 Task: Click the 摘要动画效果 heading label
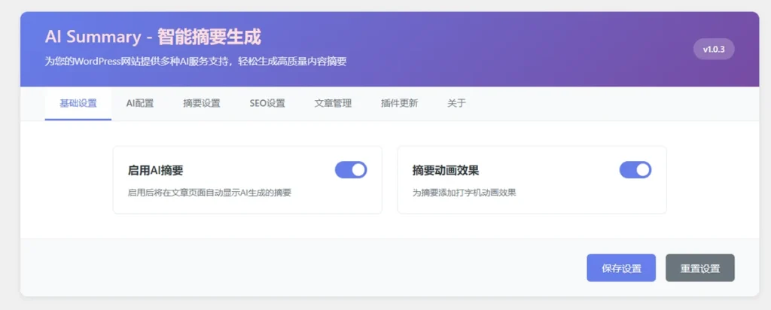pos(446,171)
